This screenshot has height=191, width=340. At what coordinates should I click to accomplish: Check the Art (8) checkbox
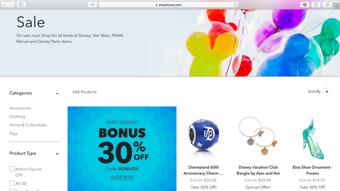coord(12,183)
